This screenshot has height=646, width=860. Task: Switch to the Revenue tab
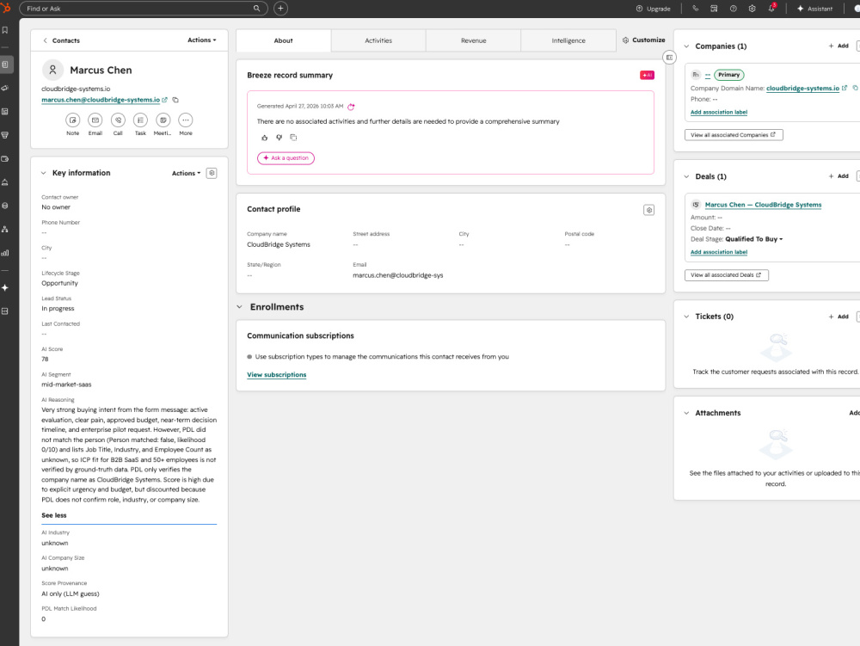pyautogui.click(x=473, y=40)
